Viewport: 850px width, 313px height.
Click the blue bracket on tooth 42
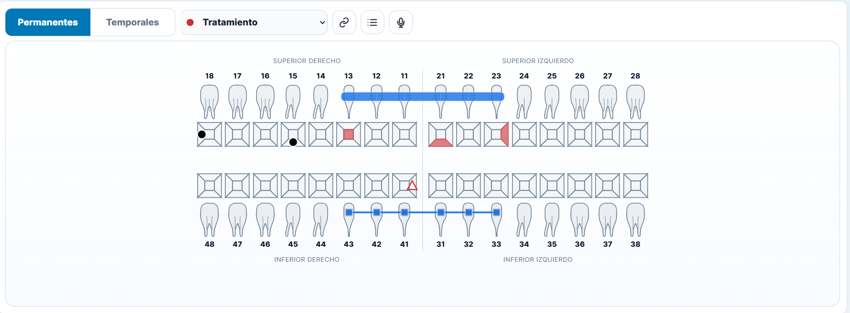click(x=377, y=212)
